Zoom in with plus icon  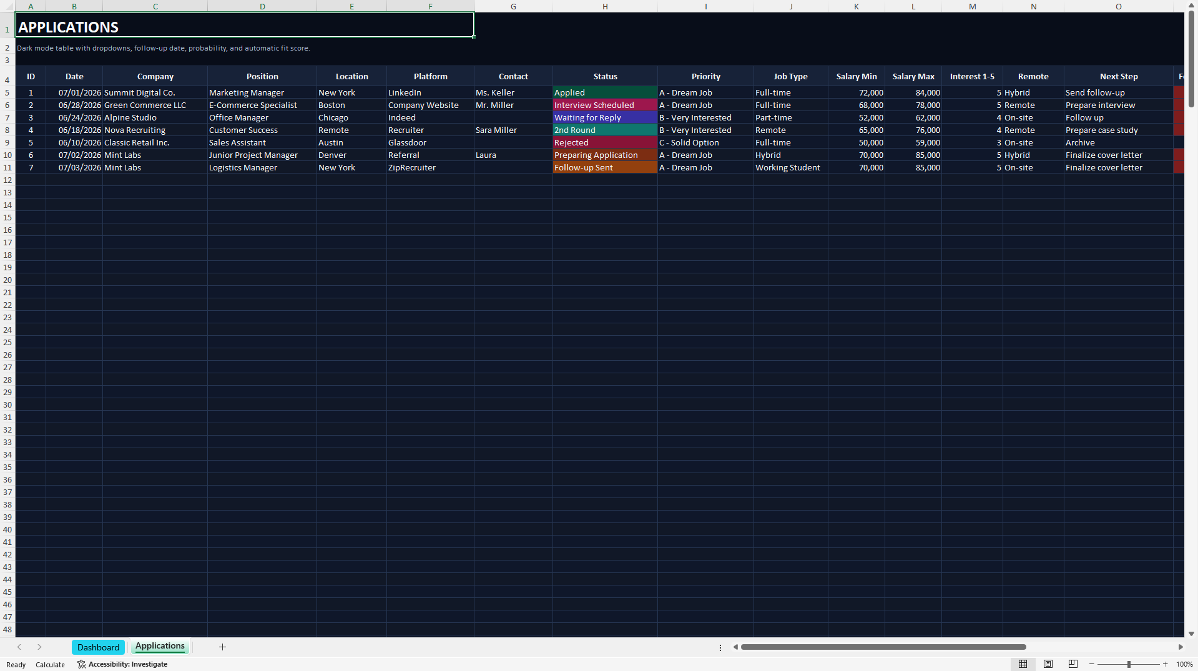(1165, 664)
